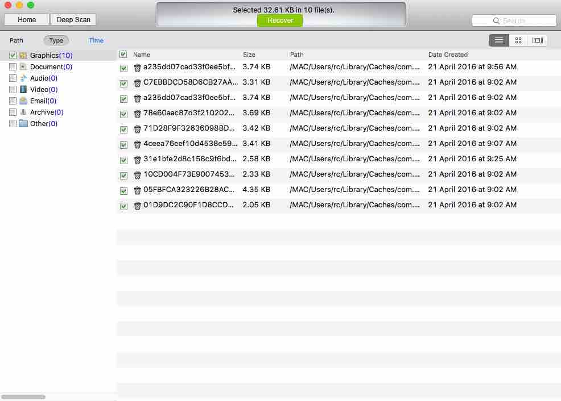Click in the Search field
This screenshot has width=561, height=401.
[514, 20]
